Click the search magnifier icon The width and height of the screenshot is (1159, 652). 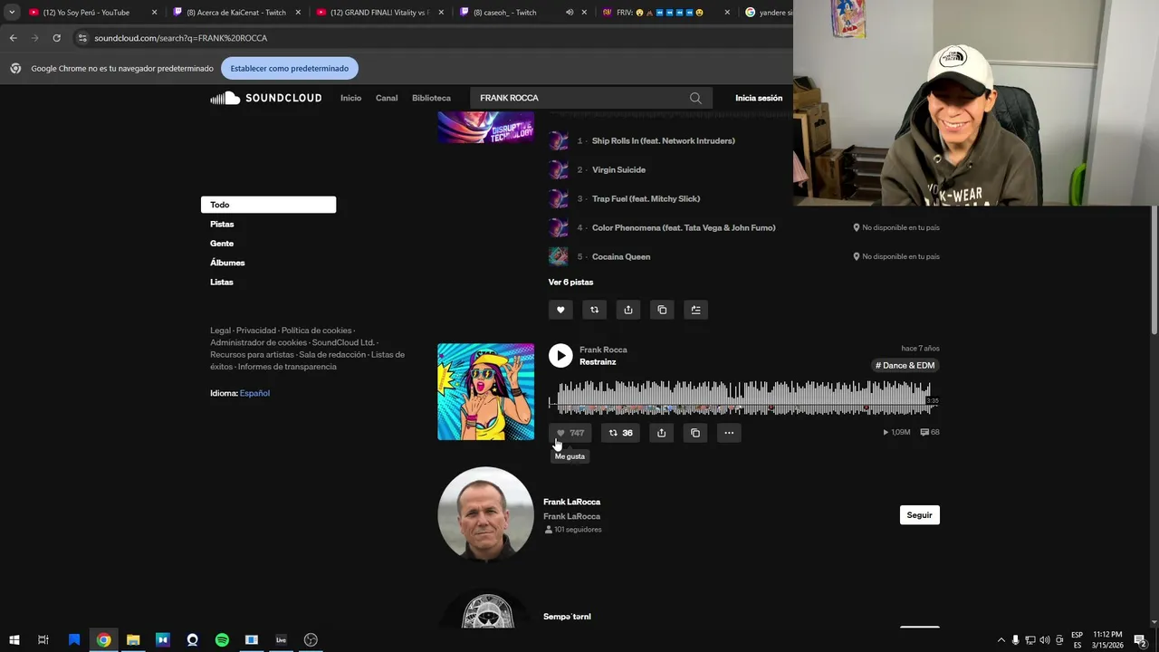pos(695,98)
